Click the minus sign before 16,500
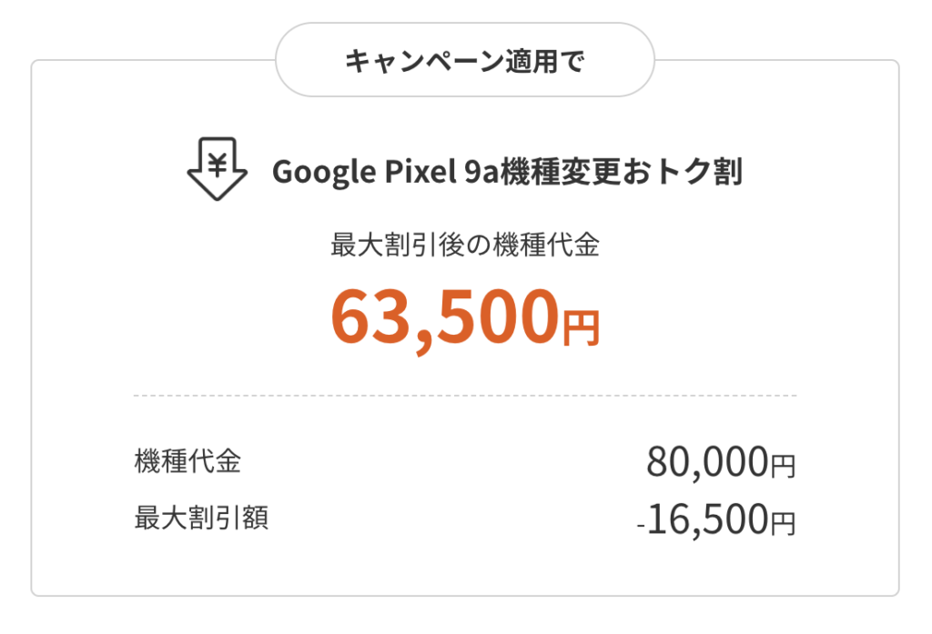 coord(641,527)
